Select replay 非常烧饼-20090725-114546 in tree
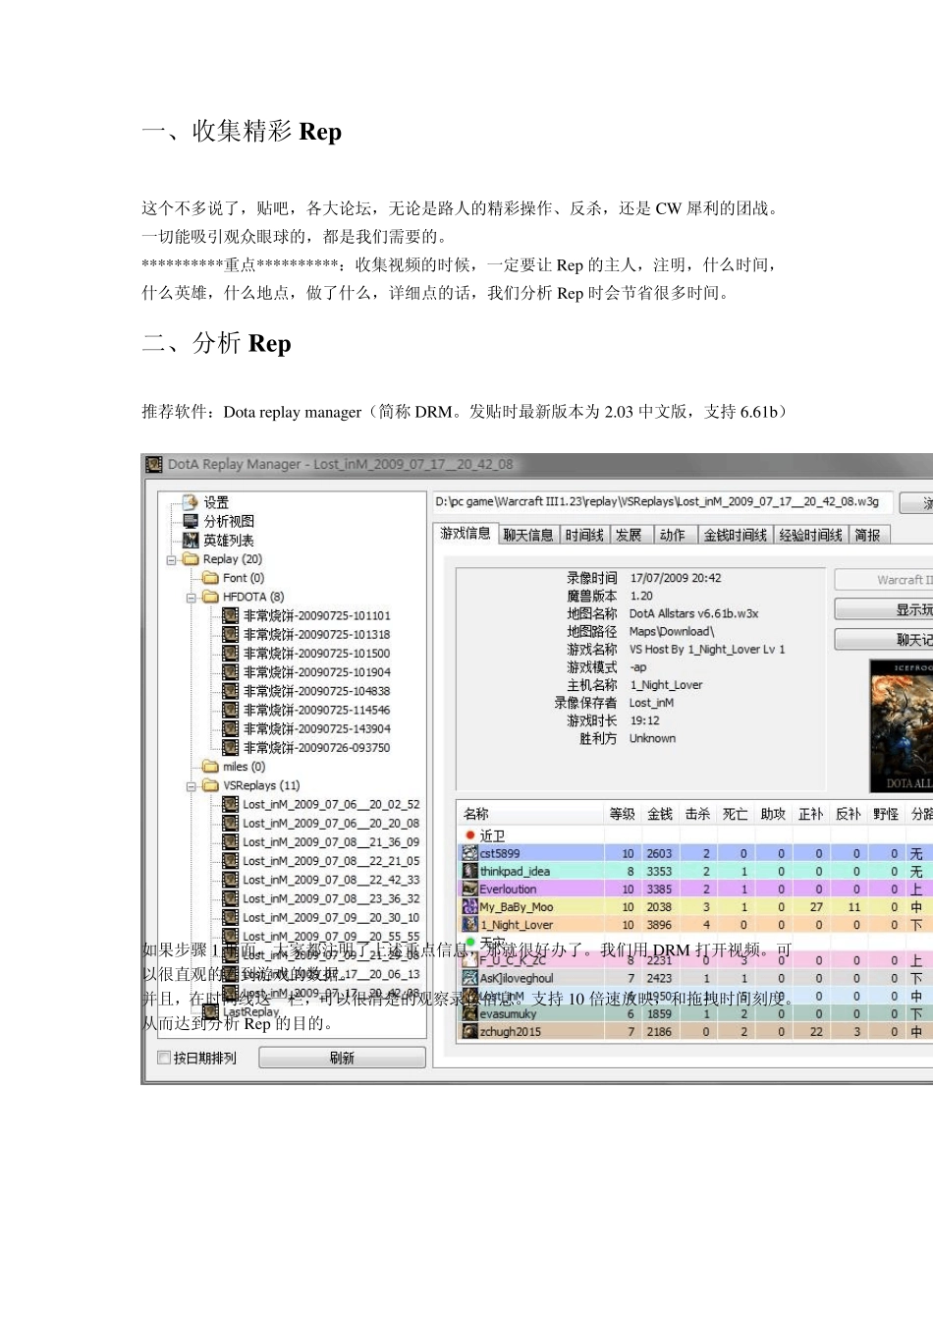Image resolution: width=933 pixels, height=1321 pixels. click(316, 710)
